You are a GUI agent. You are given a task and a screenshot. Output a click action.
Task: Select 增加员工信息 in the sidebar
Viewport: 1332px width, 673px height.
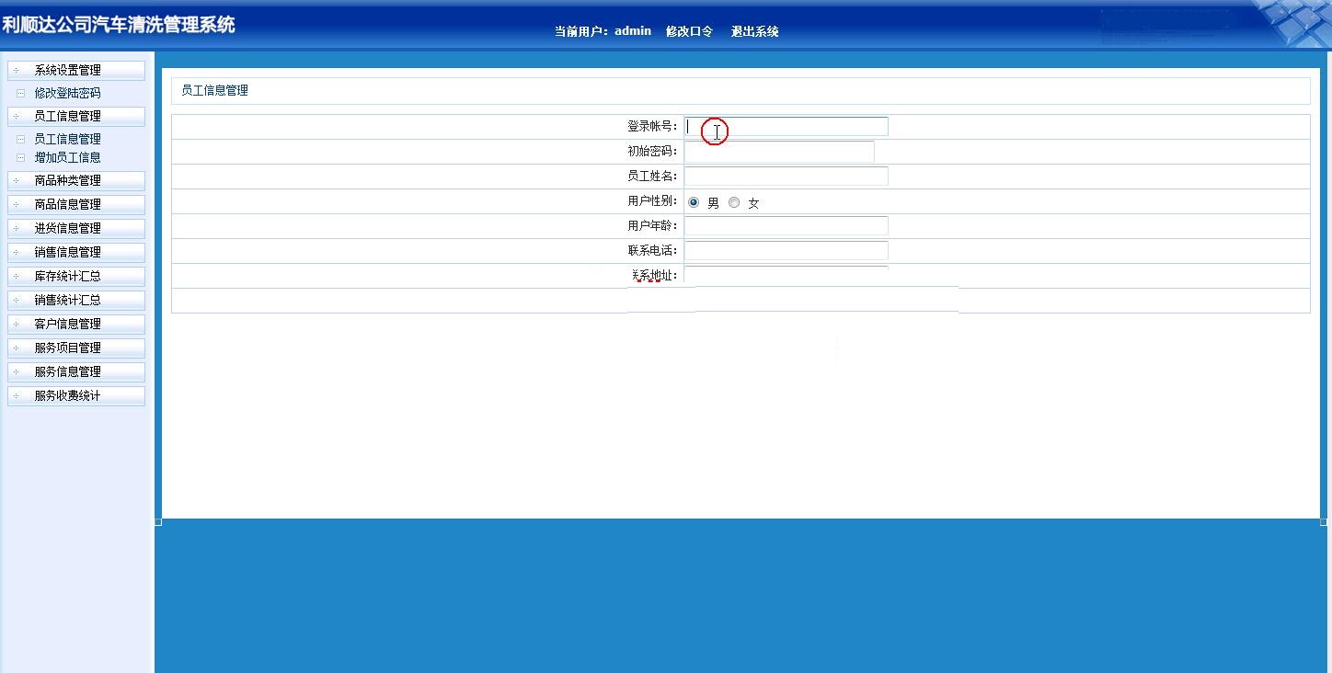[67, 157]
